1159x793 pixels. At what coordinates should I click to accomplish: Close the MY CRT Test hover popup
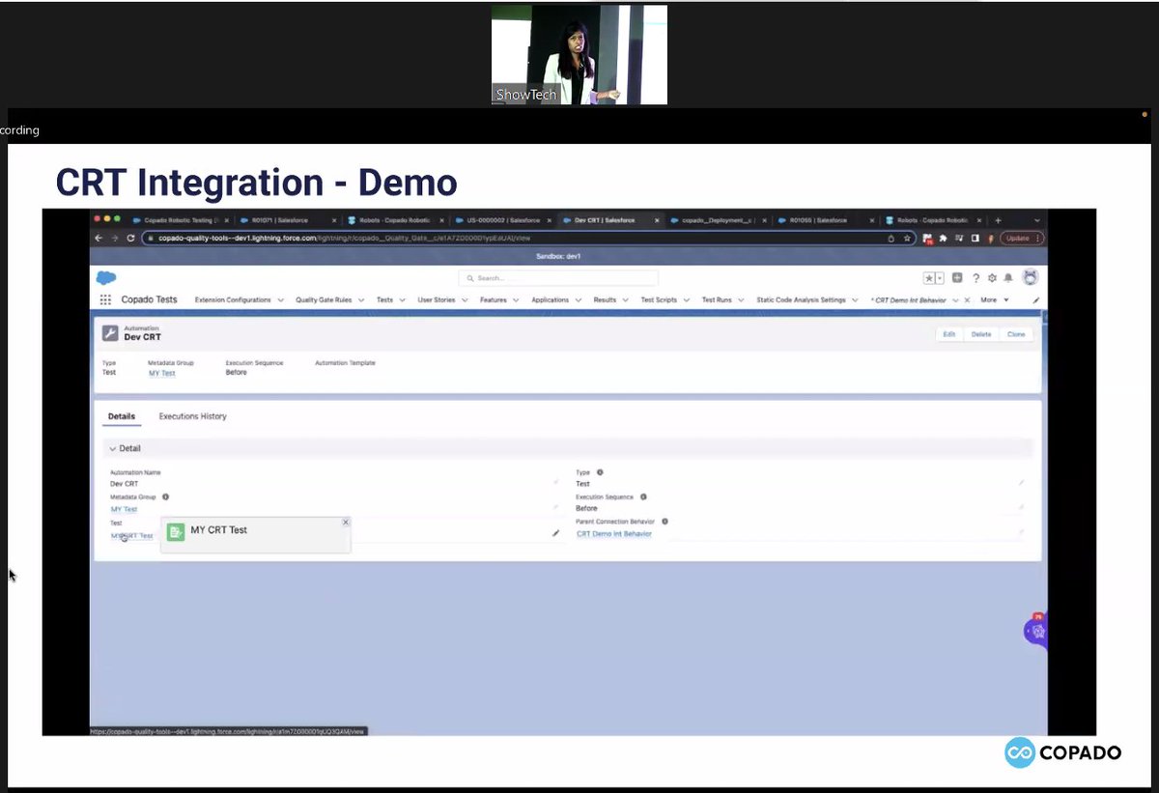point(346,522)
